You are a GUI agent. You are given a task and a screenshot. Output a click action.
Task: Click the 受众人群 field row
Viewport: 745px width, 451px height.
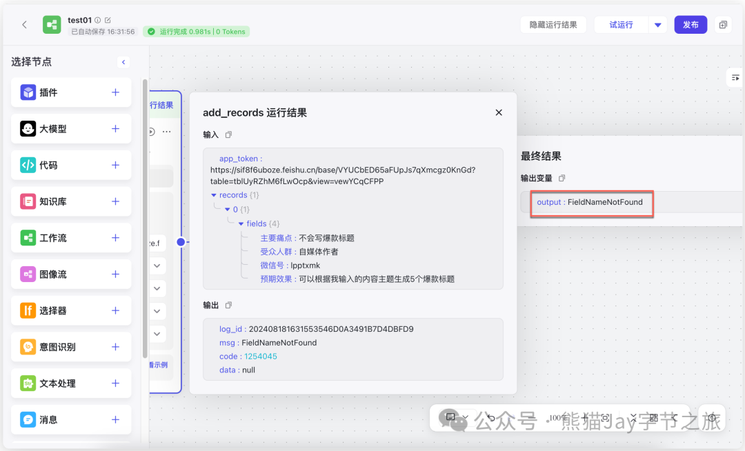pyautogui.click(x=299, y=252)
